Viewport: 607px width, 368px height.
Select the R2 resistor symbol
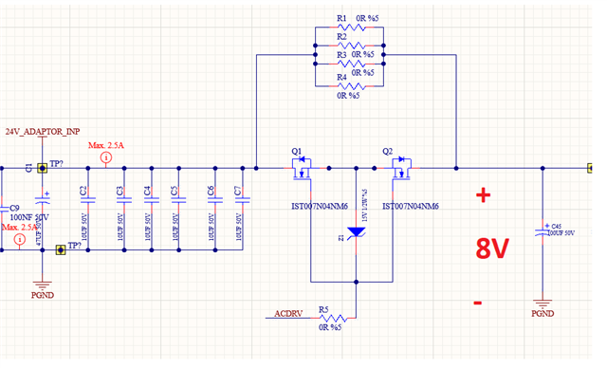tap(351, 46)
